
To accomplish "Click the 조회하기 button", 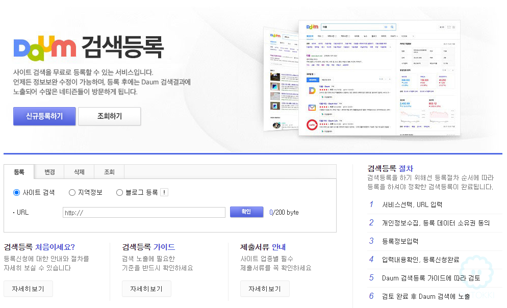I will [109, 116].
